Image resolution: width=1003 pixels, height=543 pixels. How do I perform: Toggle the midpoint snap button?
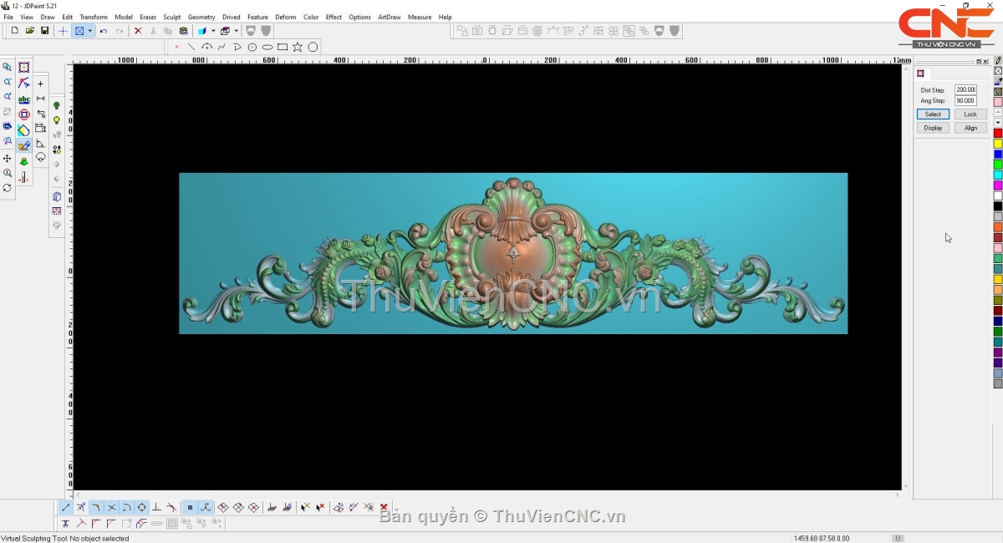[81, 507]
